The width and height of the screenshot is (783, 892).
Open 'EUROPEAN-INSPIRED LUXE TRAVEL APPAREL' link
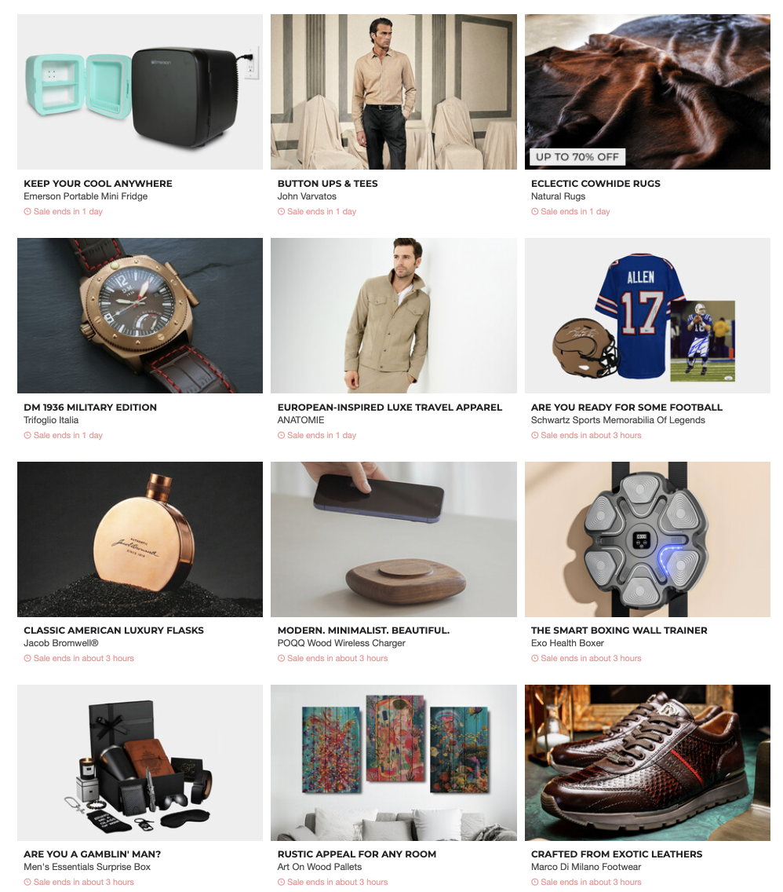(390, 408)
